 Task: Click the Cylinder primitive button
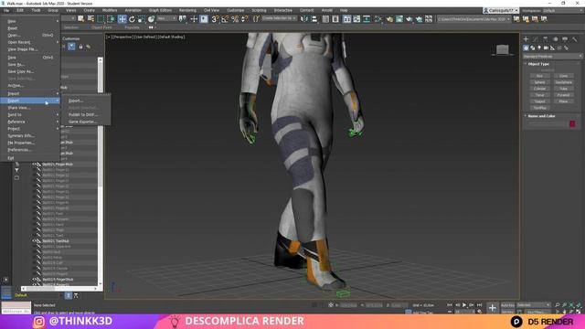coord(539,89)
